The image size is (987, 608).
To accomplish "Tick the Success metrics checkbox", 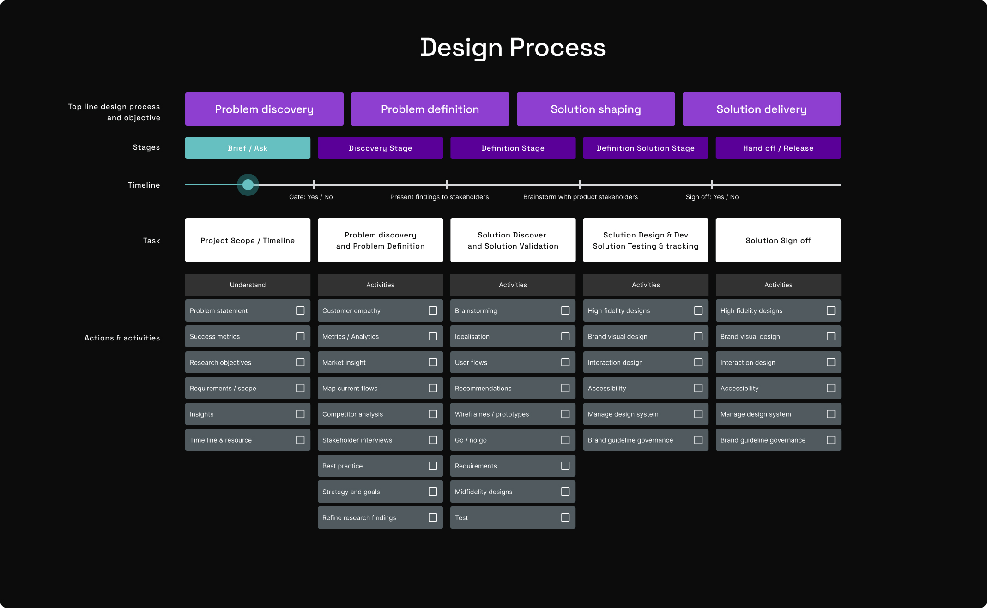I will (x=300, y=336).
